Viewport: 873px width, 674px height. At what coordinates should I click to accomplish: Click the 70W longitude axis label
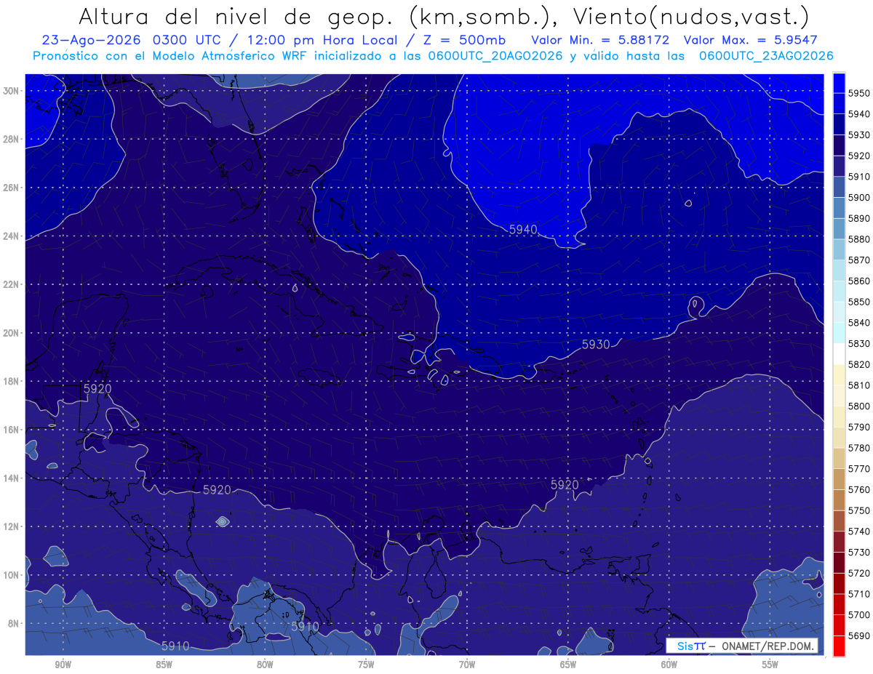point(467,665)
